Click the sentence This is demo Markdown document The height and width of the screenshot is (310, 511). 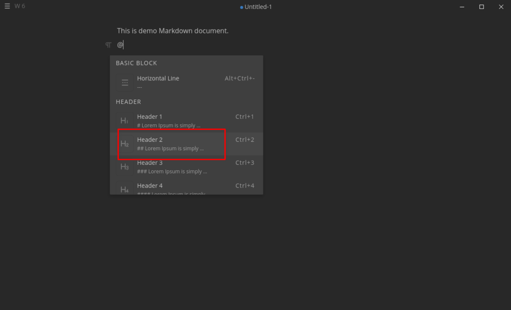[172, 30]
